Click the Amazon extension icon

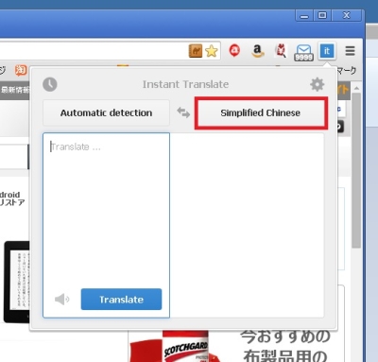click(x=257, y=51)
